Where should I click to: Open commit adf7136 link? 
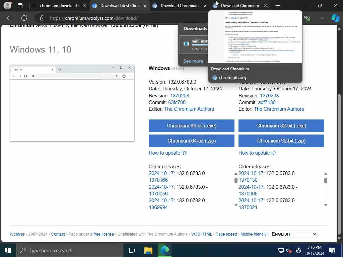pyautogui.click(x=267, y=102)
